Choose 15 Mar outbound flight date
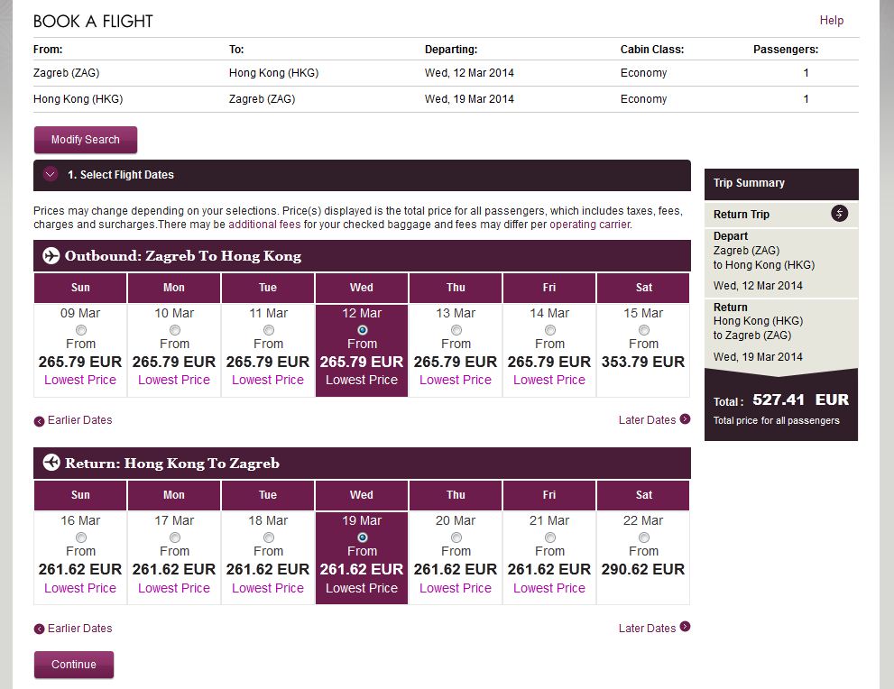Image resolution: width=894 pixels, height=689 pixels. (x=644, y=330)
